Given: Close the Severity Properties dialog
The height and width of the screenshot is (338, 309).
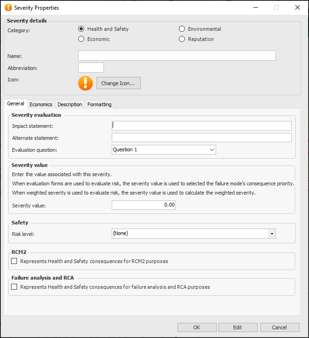Looking at the screenshot, I should pyautogui.click(x=297, y=7).
